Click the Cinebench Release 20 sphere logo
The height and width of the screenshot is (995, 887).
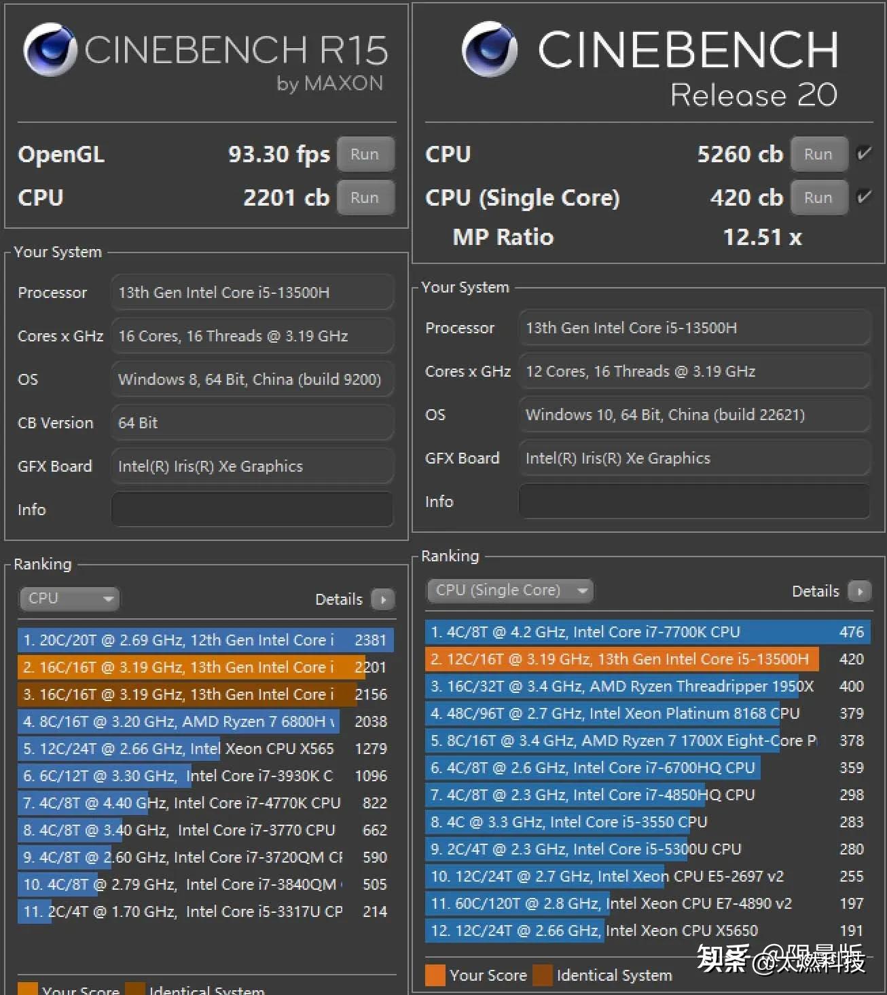[x=490, y=49]
